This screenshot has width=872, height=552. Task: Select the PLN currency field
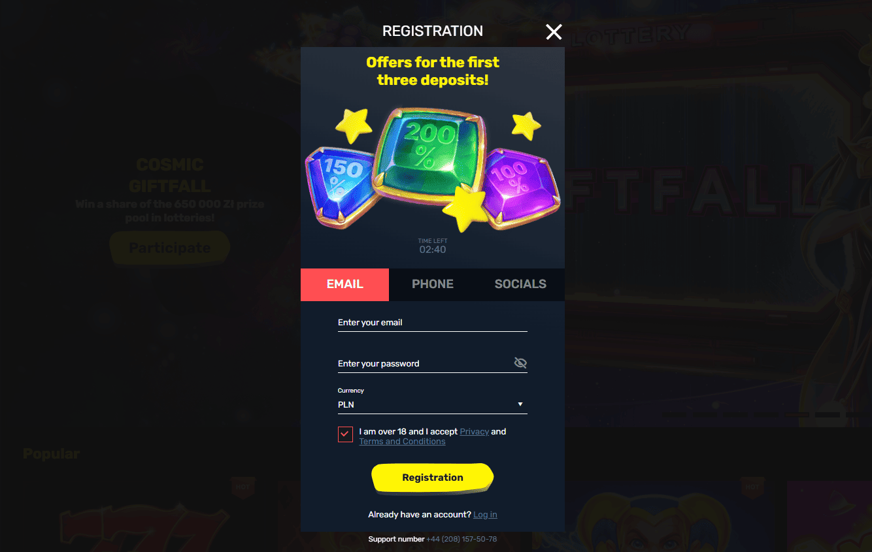tap(432, 404)
